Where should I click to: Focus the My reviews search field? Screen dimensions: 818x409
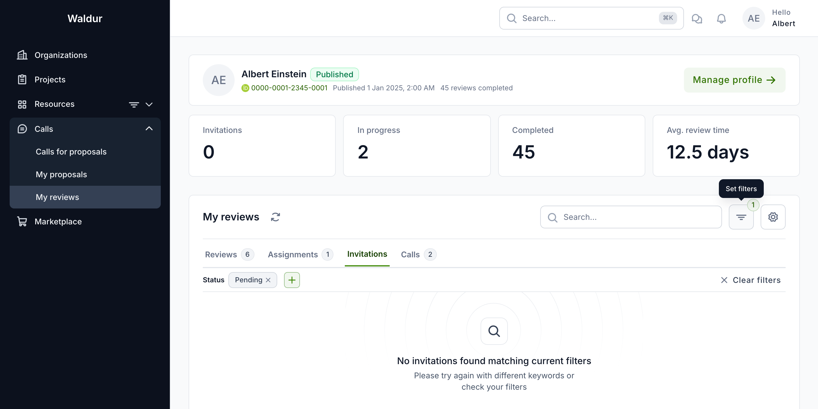(x=631, y=217)
